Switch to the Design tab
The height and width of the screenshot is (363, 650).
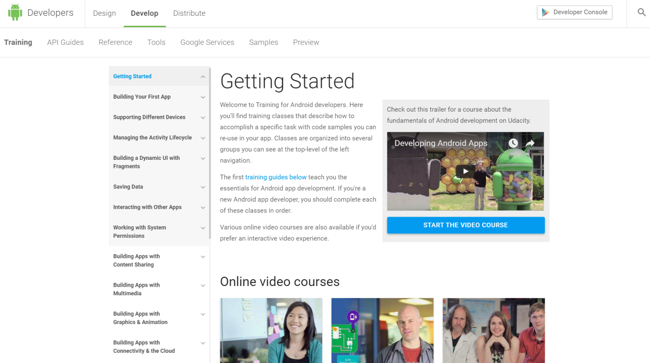click(105, 13)
